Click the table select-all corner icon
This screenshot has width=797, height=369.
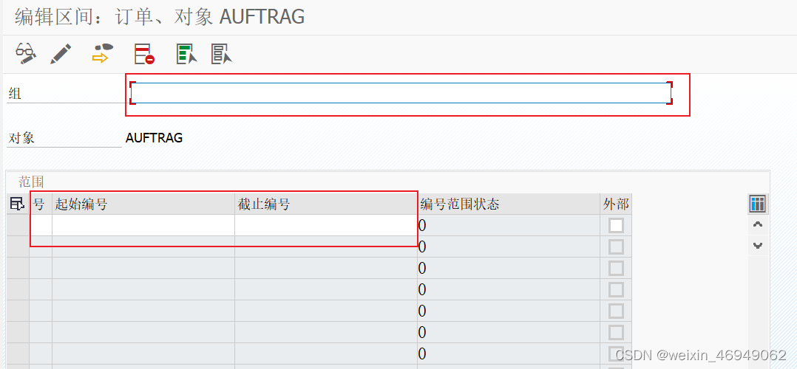[x=17, y=204]
